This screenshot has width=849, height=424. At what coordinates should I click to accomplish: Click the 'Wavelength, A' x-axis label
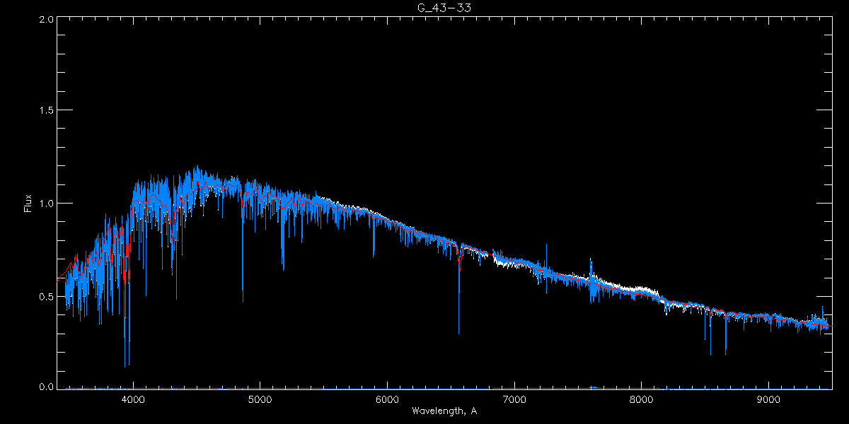[444, 411]
